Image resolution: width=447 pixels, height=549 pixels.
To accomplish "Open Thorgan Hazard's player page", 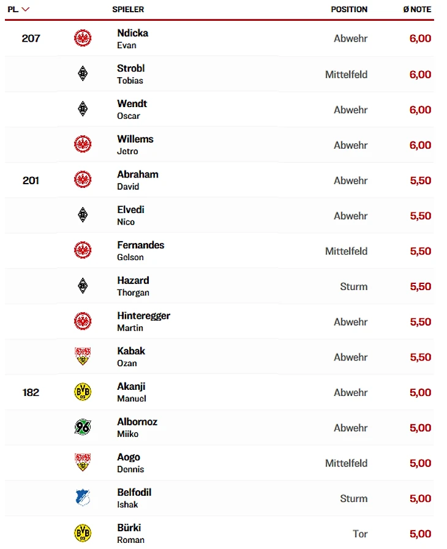I will [x=133, y=281].
